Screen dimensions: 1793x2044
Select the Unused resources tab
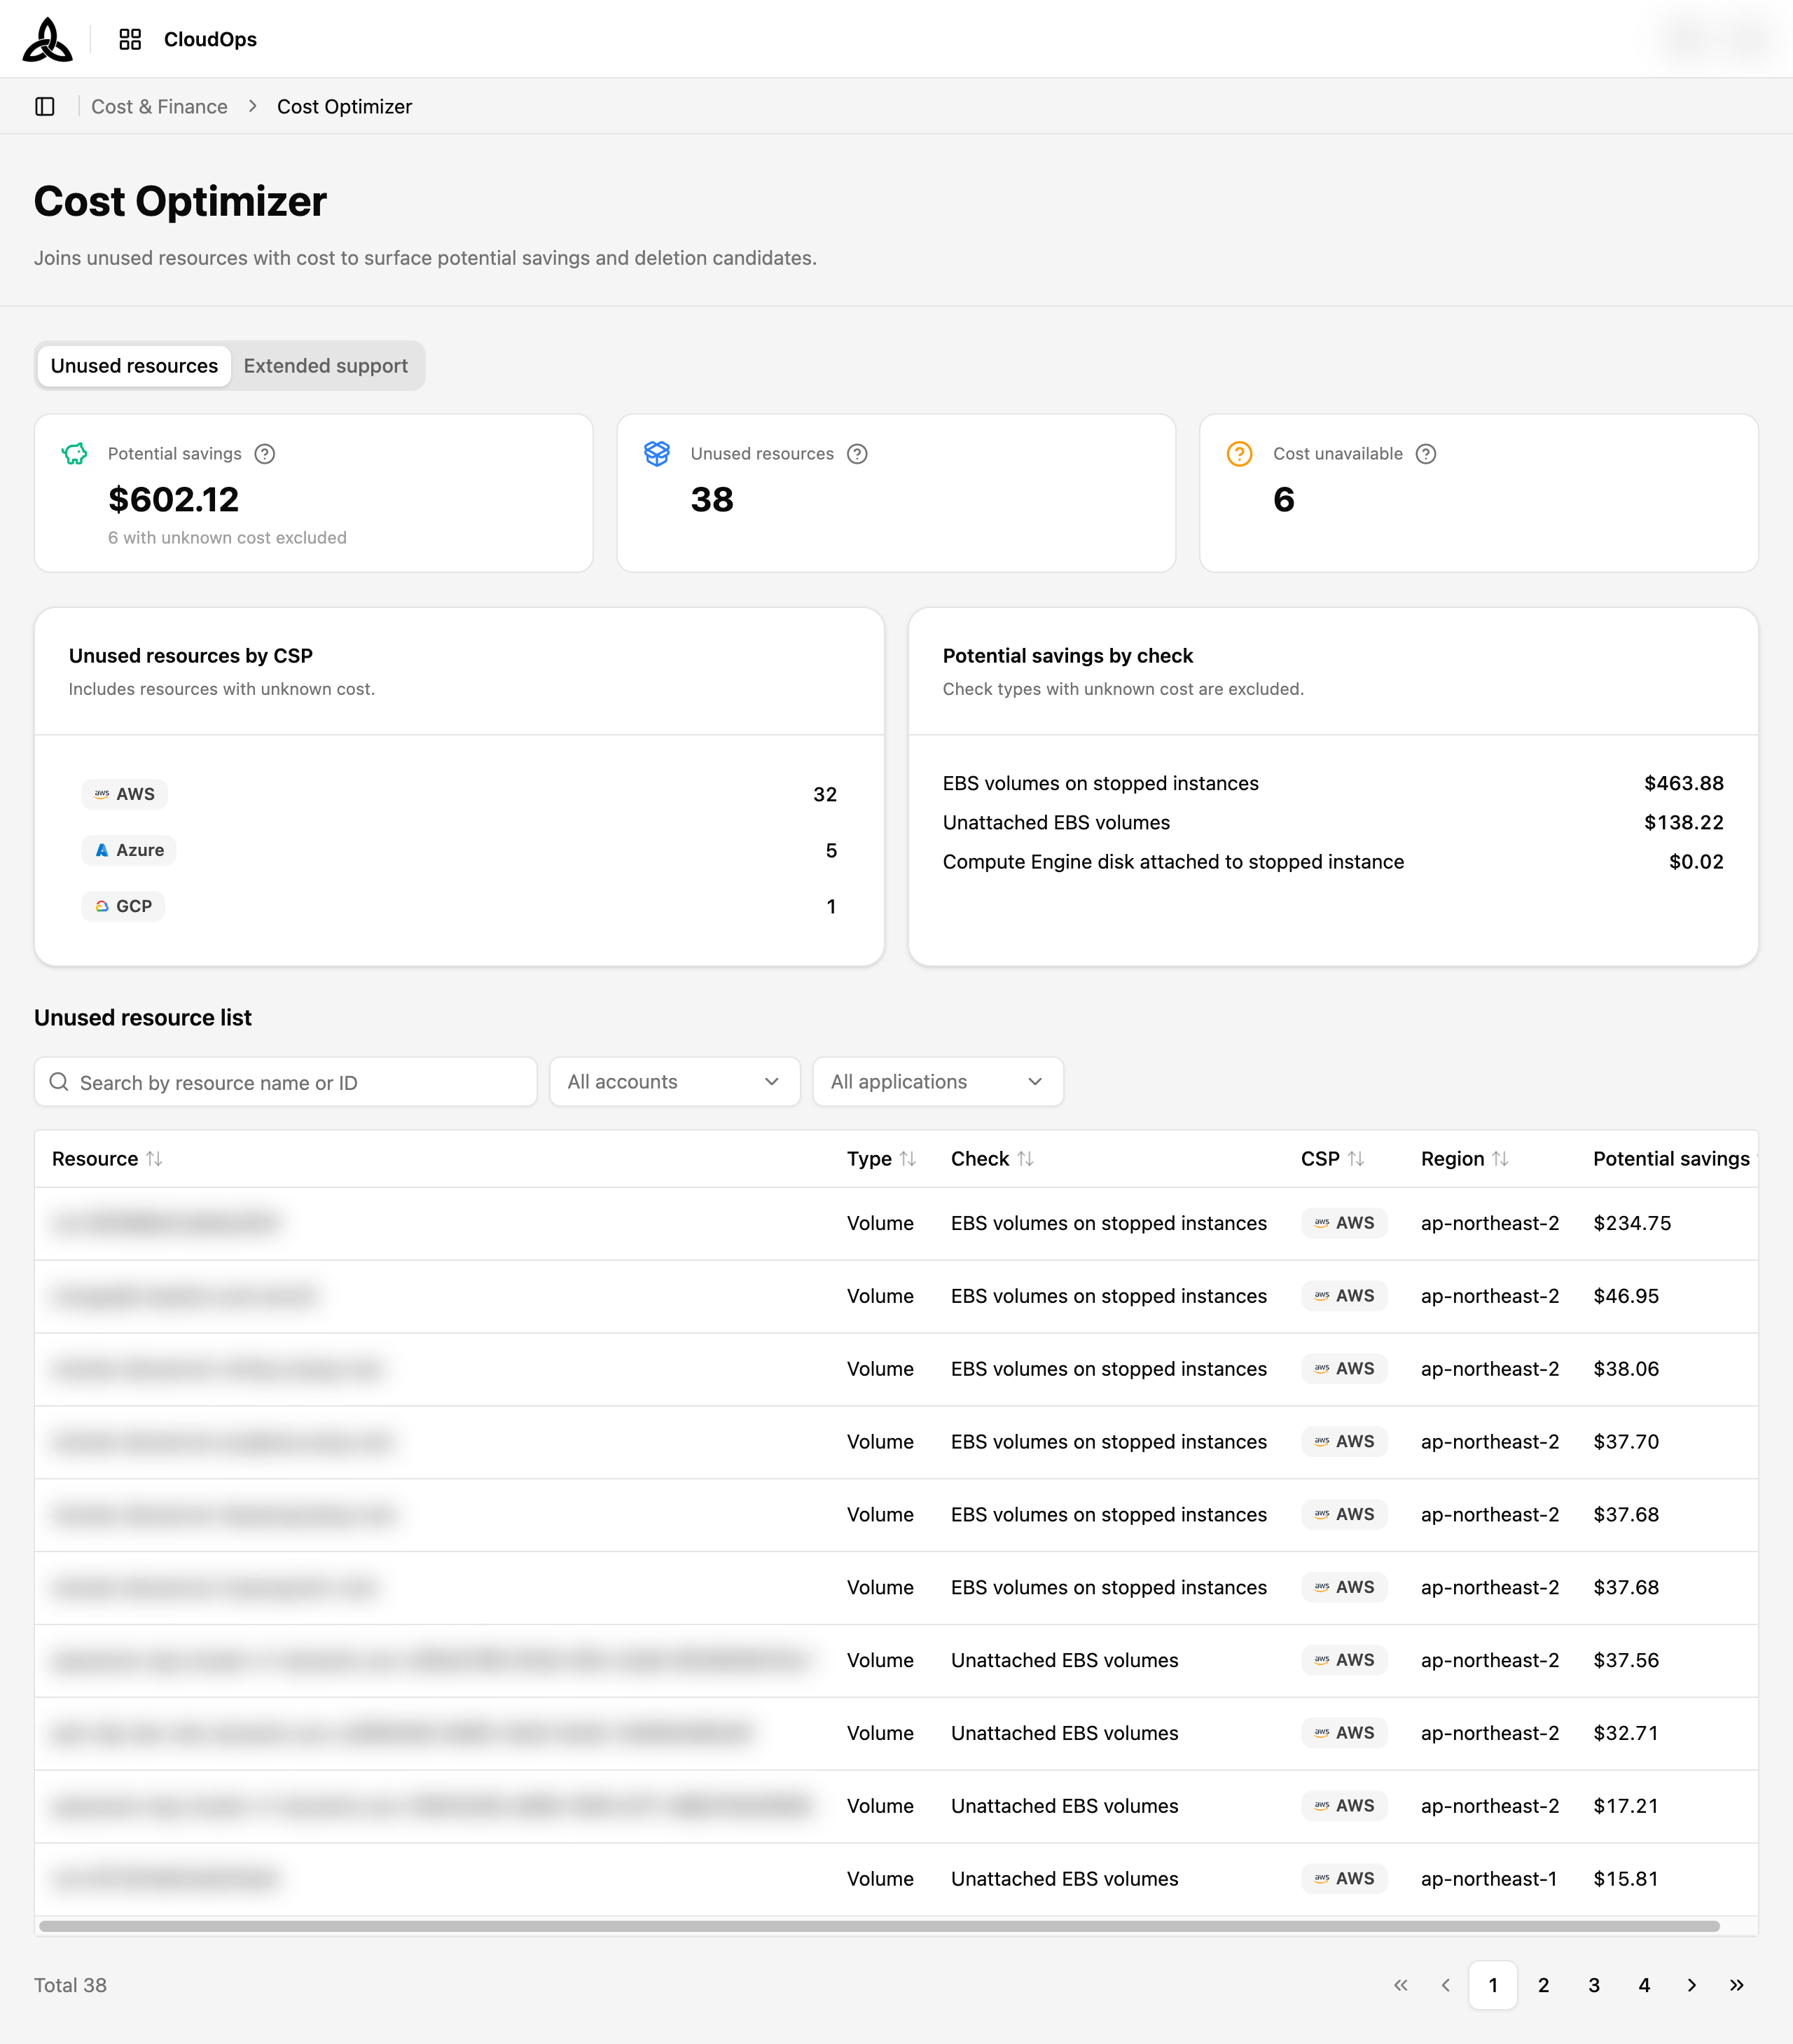[x=134, y=366]
